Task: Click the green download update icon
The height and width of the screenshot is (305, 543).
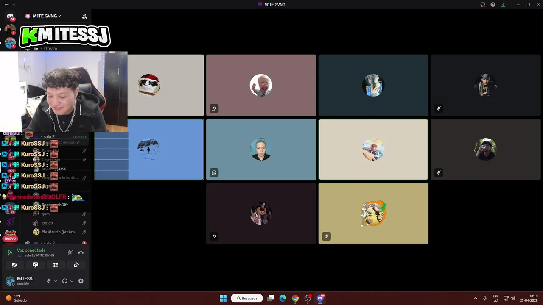Action: (x=503, y=5)
